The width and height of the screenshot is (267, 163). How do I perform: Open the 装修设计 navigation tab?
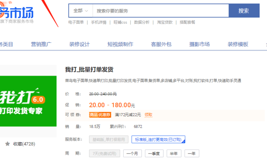coord(79,44)
